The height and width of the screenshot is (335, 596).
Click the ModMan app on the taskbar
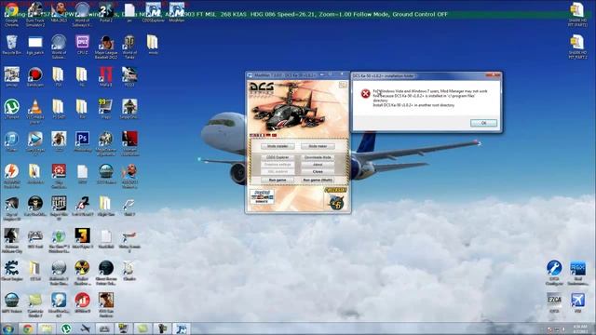[182, 328]
